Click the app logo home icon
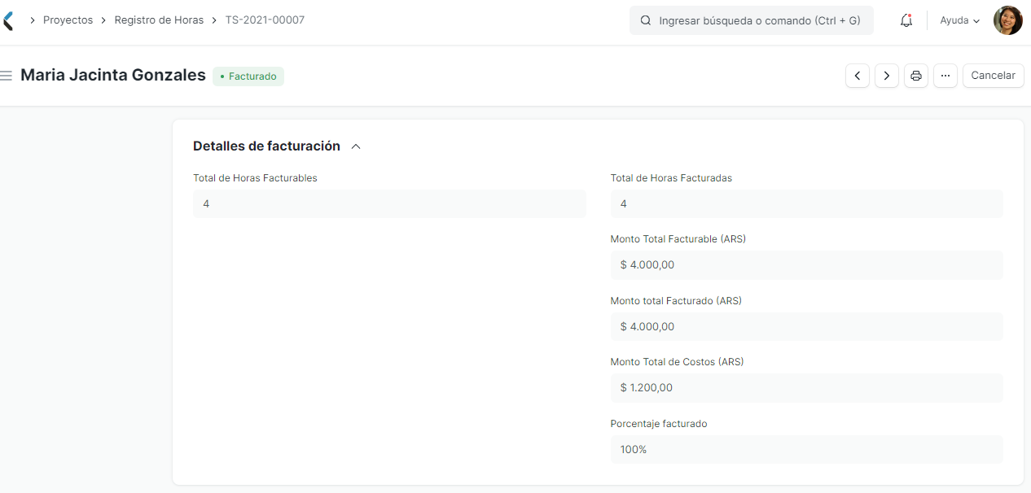The width and height of the screenshot is (1031, 493). click(x=7, y=20)
